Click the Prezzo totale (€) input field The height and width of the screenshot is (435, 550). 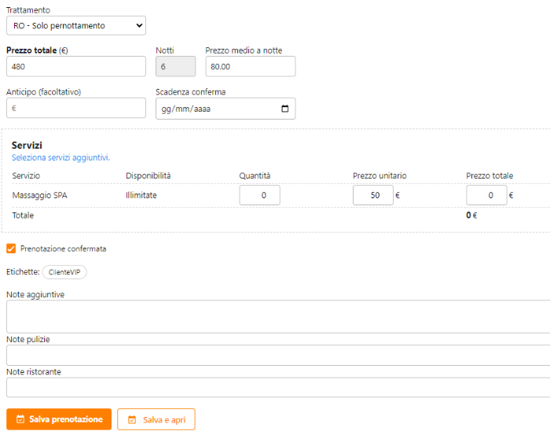point(75,67)
